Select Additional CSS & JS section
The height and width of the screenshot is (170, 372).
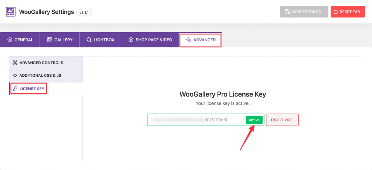pos(46,76)
